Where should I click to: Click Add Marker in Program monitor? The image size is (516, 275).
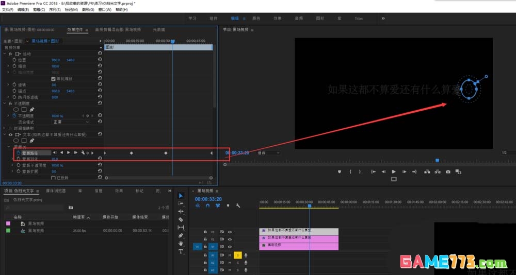click(340, 171)
